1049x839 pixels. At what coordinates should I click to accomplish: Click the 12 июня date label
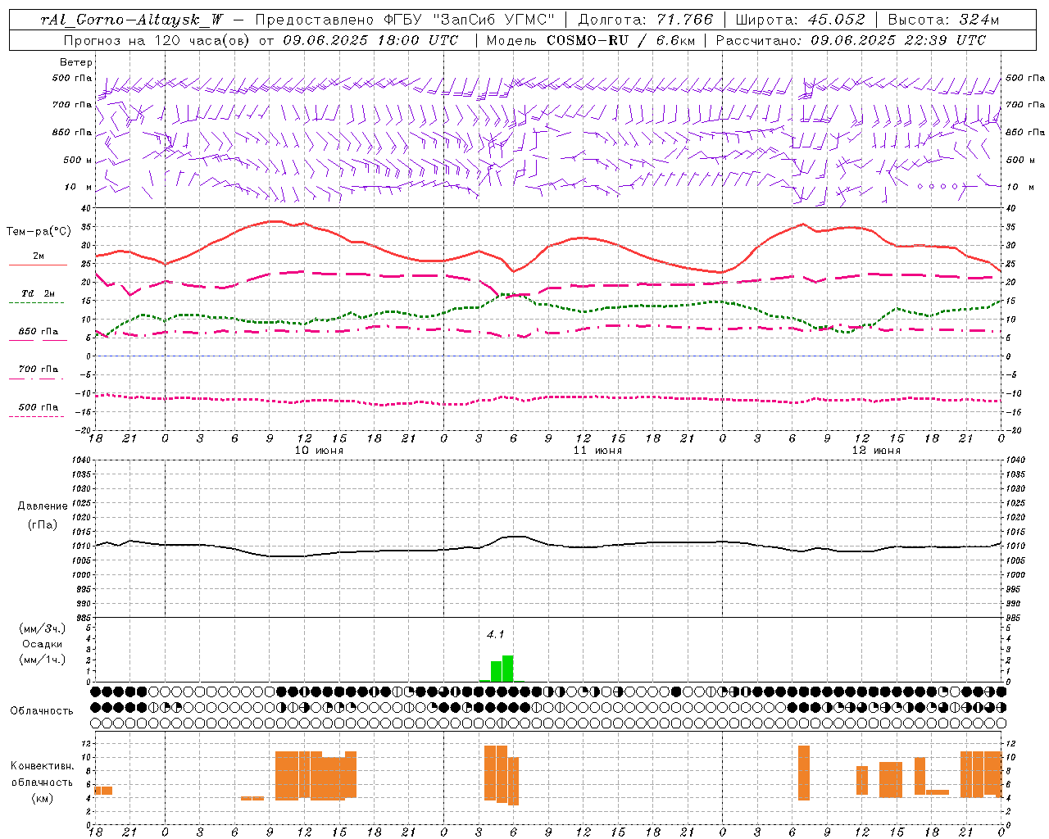(x=876, y=450)
